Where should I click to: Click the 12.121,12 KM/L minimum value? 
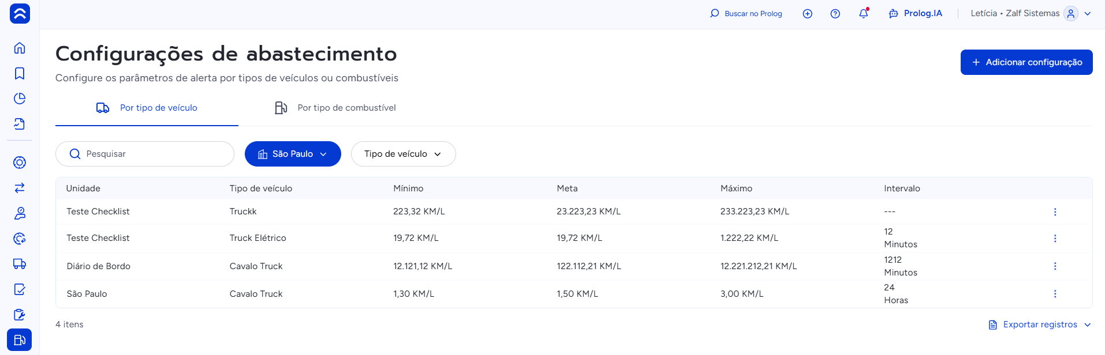(423, 266)
